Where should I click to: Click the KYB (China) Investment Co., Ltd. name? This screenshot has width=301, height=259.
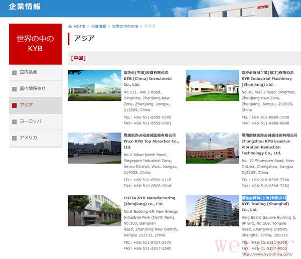pos(147,81)
